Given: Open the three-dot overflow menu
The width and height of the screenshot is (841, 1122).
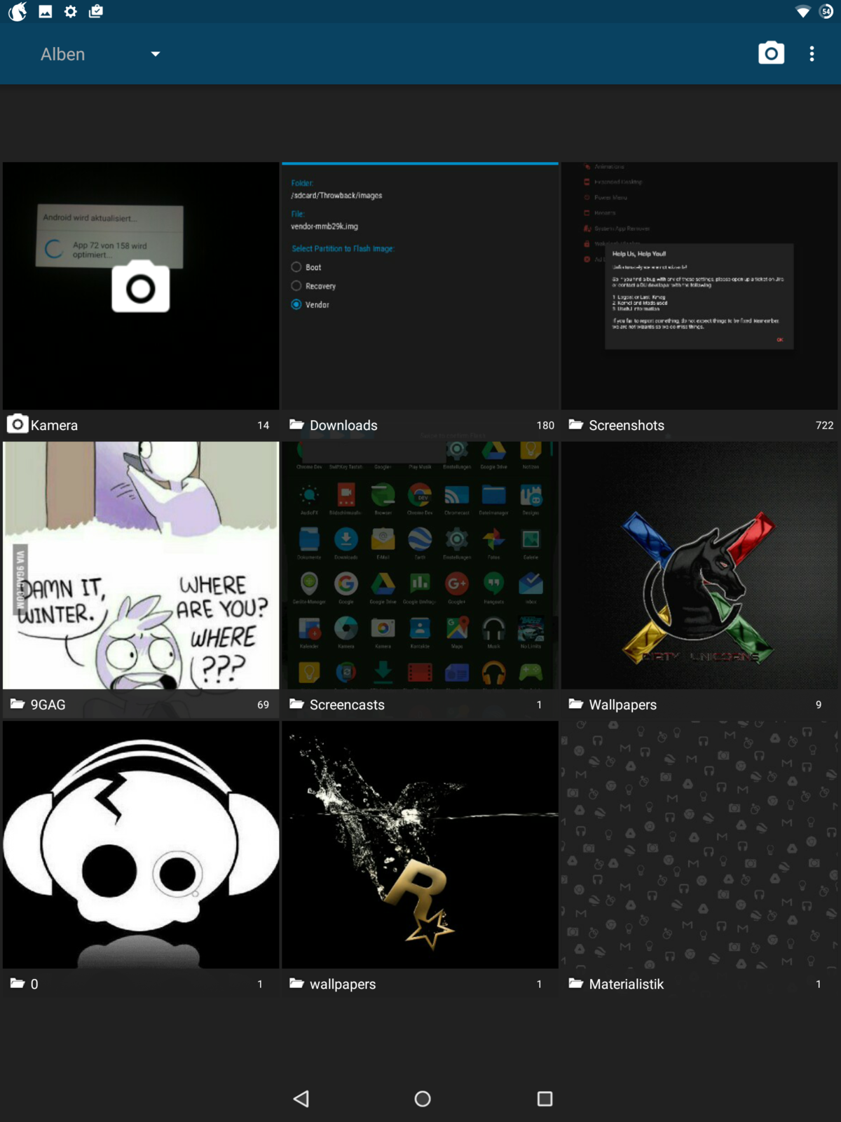Looking at the screenshot, I should tap(812, 54).
